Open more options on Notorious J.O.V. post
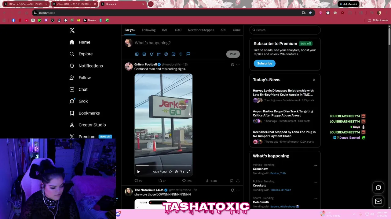The height and width of the screenshot is (219, 391). click(x=238, y=190)
